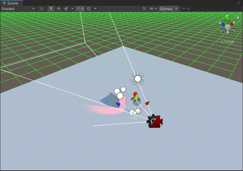
Task: Open the scene camera settings icon
Action: pyautogui.click(x=152, y=9)
